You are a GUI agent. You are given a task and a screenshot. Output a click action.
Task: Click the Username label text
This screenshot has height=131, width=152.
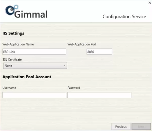click(x=9, y=88)
